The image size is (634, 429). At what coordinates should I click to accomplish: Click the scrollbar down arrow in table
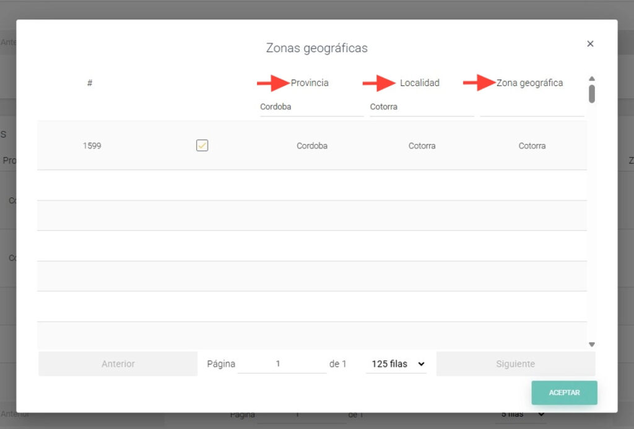coord(591,344)
